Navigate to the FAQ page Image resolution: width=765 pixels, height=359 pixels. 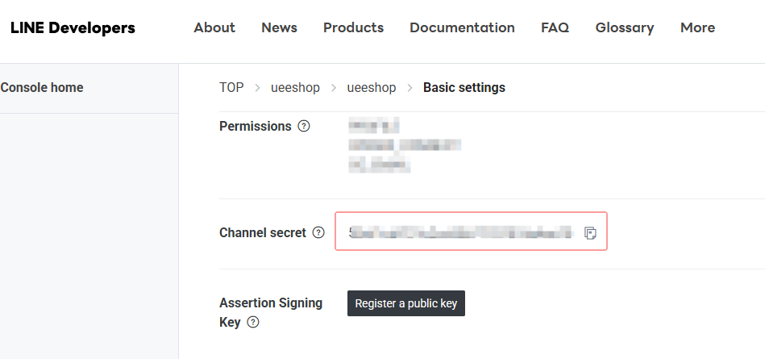[555, 28]
